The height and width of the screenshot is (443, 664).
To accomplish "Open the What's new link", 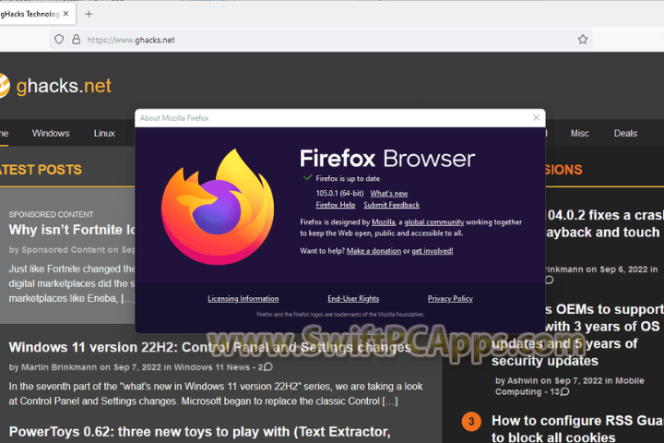I will click(x=389, y=193).
